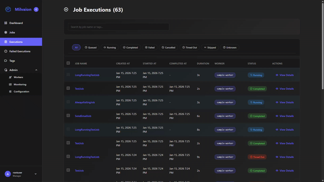Click the Dashboard grid icon in sidebar
This screenshot has height=182, width=324.
[x=6, y=23]
